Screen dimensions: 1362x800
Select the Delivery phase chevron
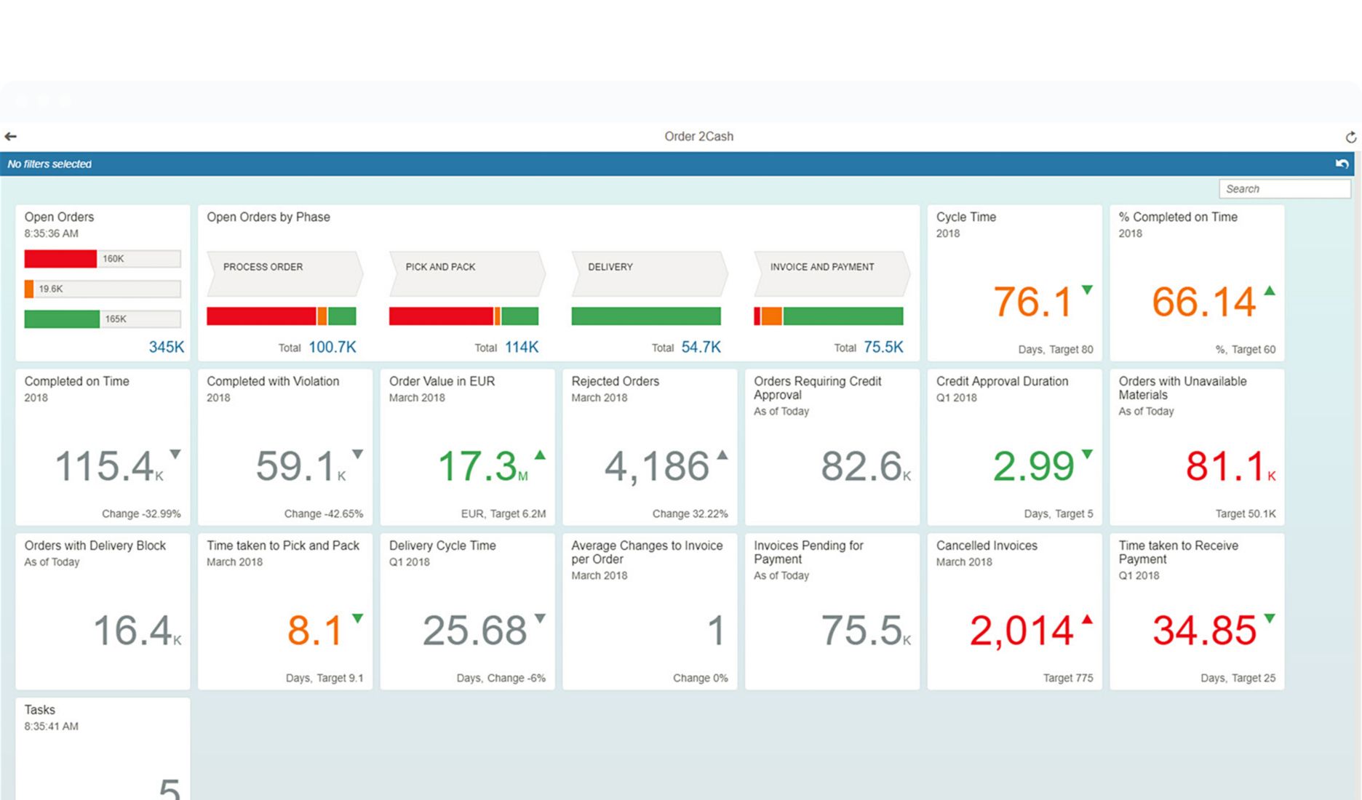point(649,273)
